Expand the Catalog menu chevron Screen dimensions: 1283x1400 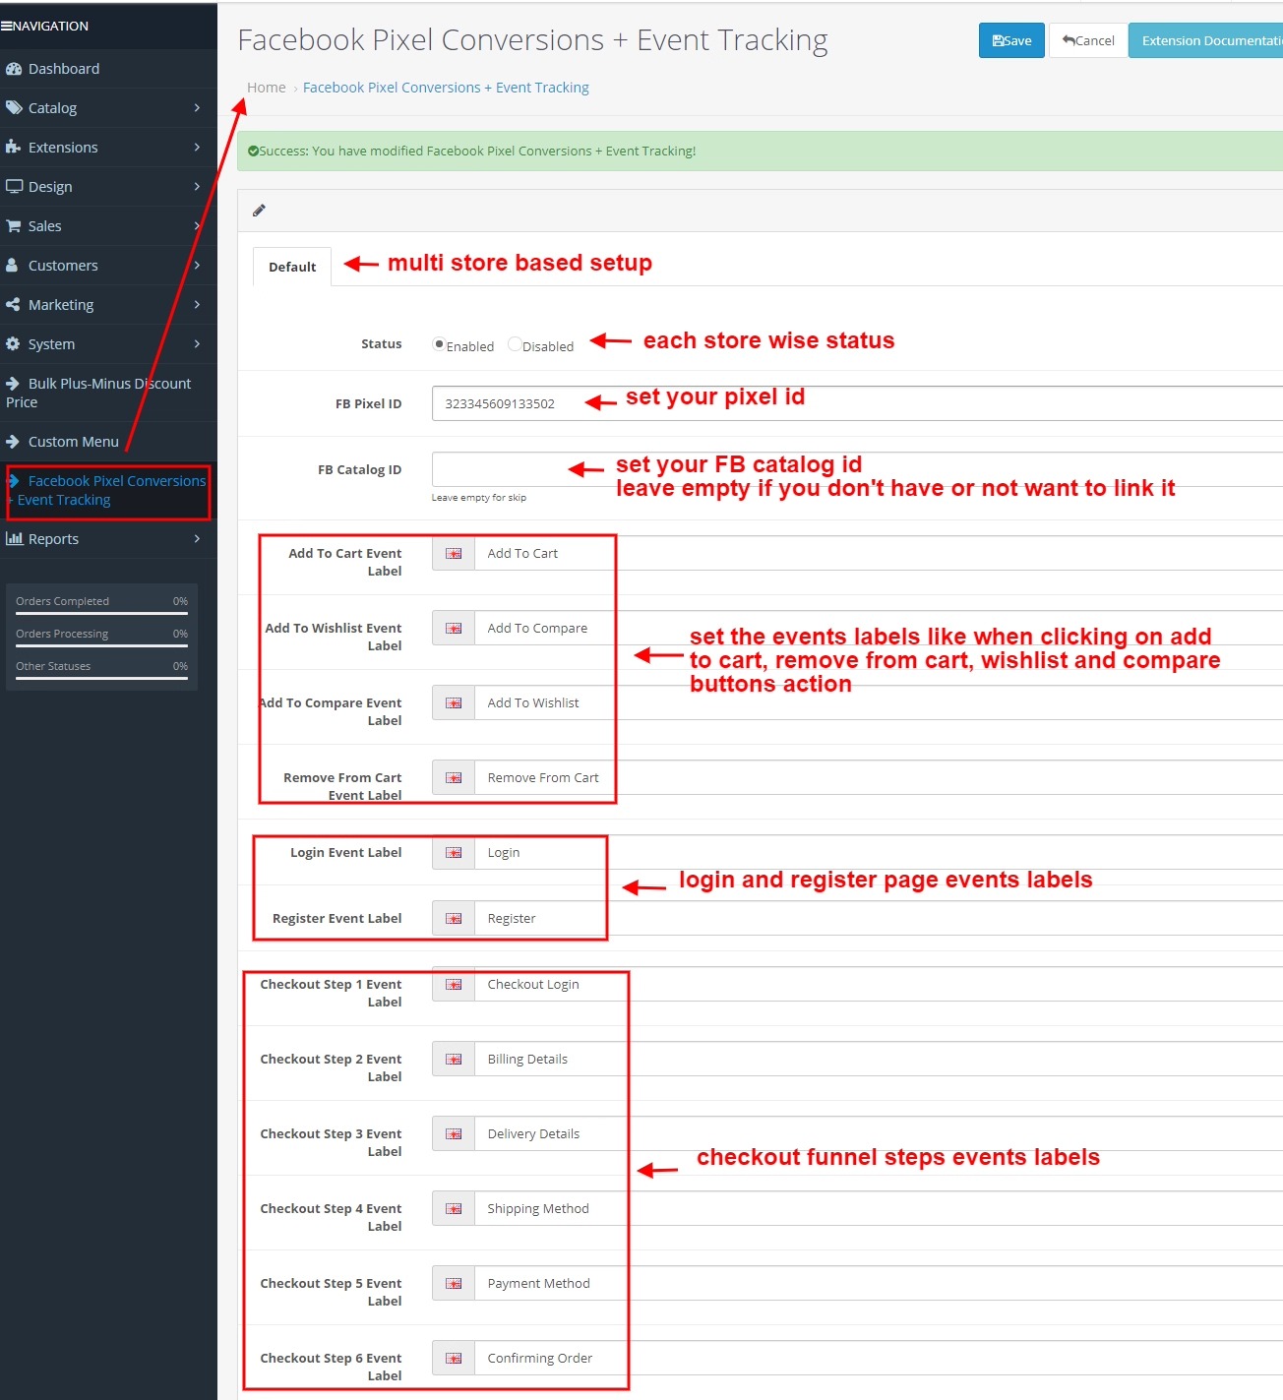point(197,108)
